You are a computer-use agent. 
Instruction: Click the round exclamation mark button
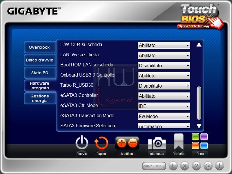[220, 166]
